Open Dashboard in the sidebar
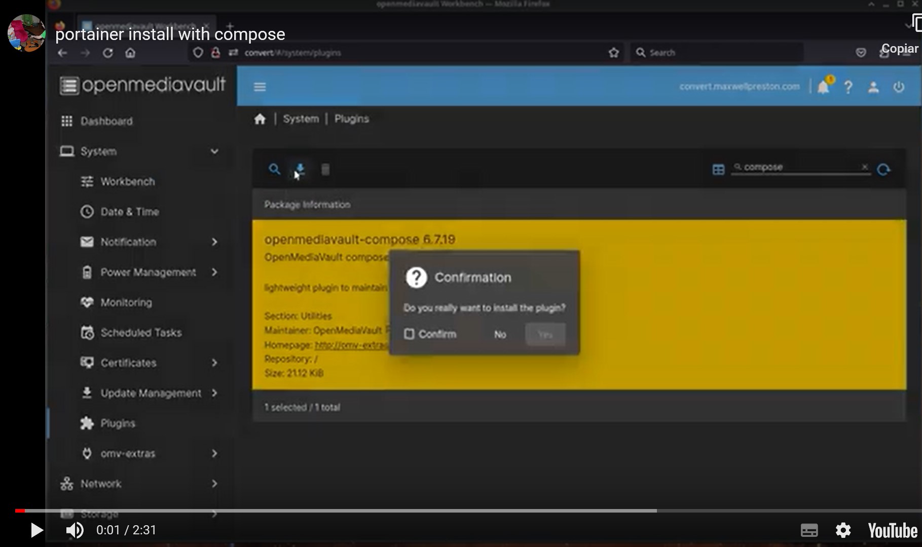 pos(106,121)
